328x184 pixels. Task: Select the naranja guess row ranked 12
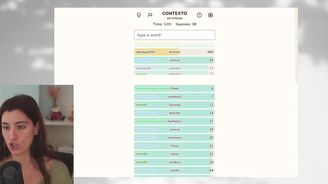click(175, 105)
